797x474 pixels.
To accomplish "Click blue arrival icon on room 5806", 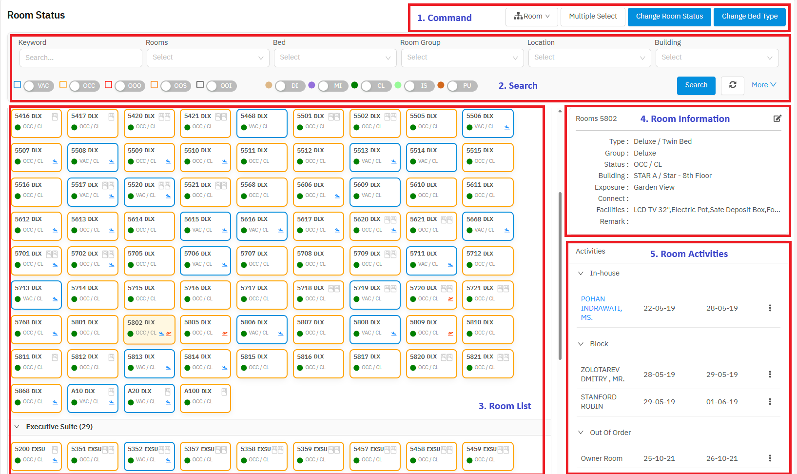I will [x=281, y=334].
